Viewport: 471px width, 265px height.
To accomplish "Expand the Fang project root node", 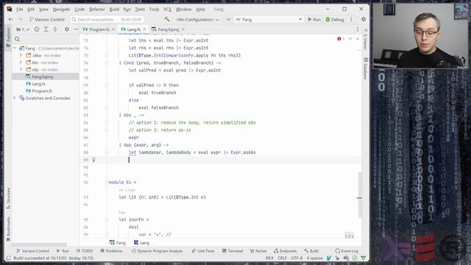I will [15, 48].
